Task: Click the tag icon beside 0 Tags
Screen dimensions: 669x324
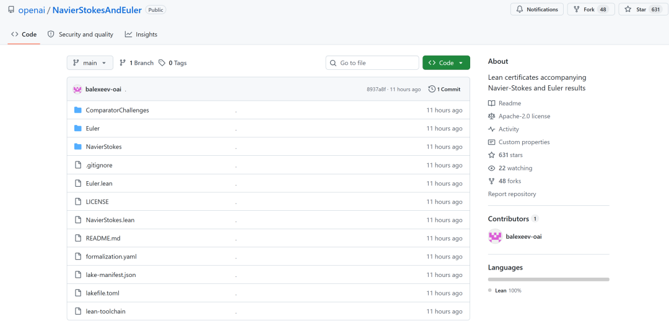Action: click(x=162, y=63)
